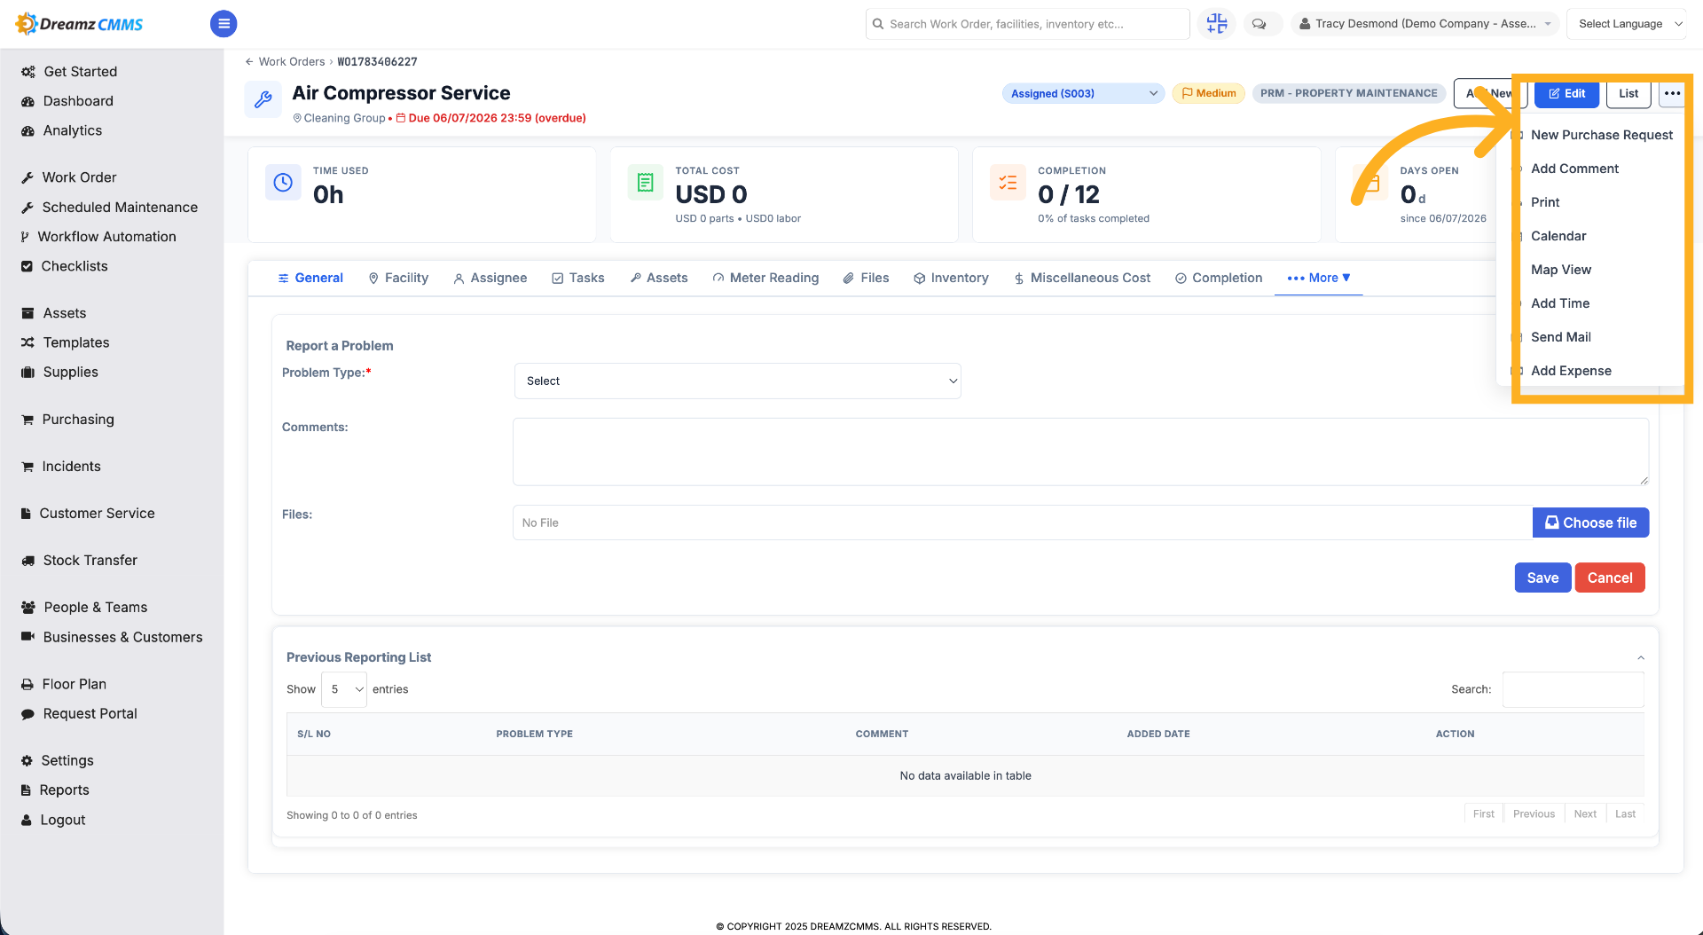Open the three-dots actions menu button
Viewport: 1703px width, 935px height.
[x=1672, y=93]
